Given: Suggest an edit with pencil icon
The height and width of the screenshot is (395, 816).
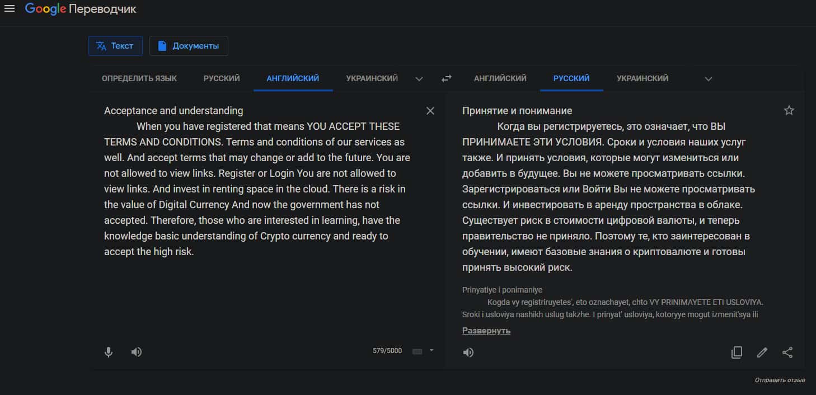Looking at the screenshot, I should click(762, 352).
